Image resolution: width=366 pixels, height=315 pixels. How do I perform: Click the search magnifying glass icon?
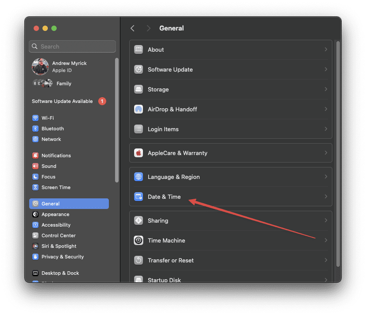[35, 46]
